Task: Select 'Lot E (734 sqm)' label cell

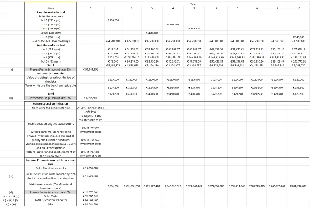Action: [50, 37]
